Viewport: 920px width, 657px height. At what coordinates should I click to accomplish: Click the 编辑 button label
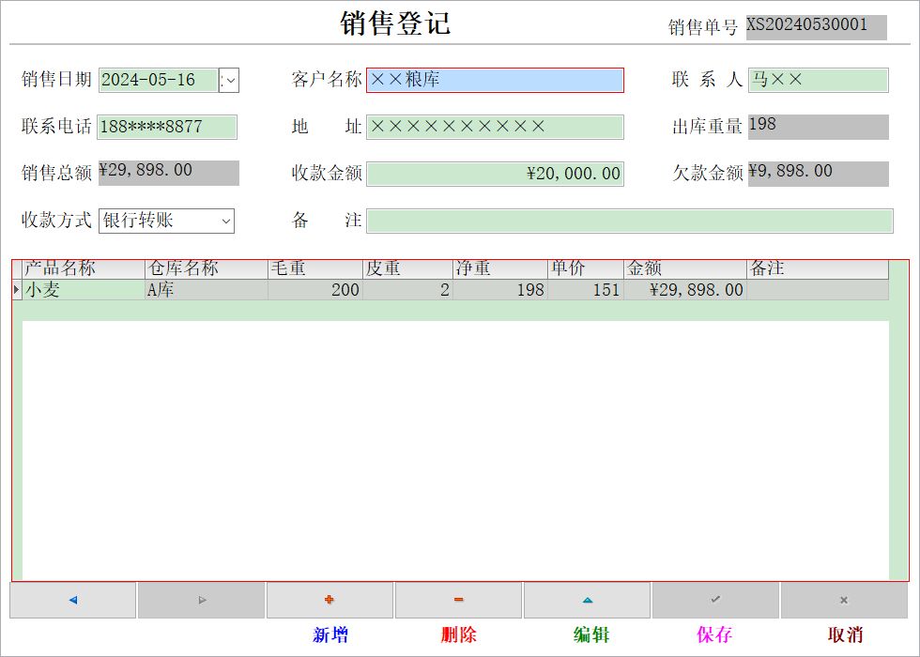[x=591, y=634]
